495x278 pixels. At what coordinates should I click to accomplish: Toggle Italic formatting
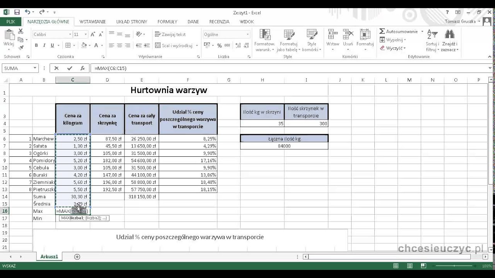(44, 46)
